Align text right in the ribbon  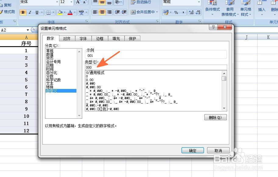[109, 12]
